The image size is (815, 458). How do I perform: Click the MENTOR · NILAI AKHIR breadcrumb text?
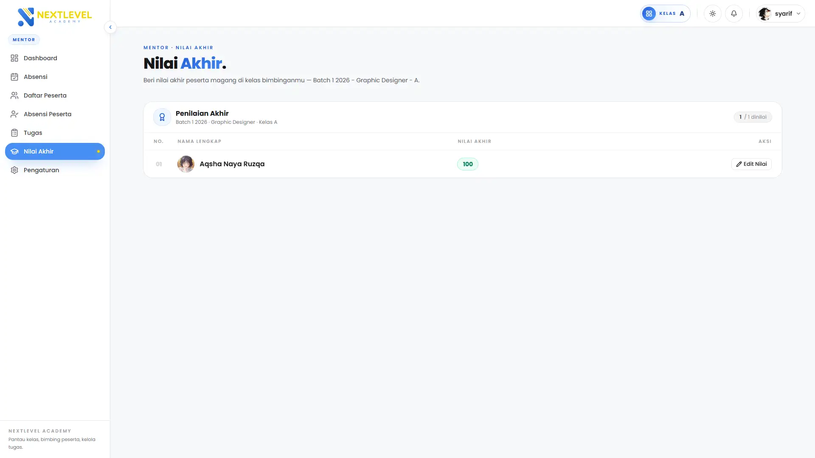tap(178, 47)
